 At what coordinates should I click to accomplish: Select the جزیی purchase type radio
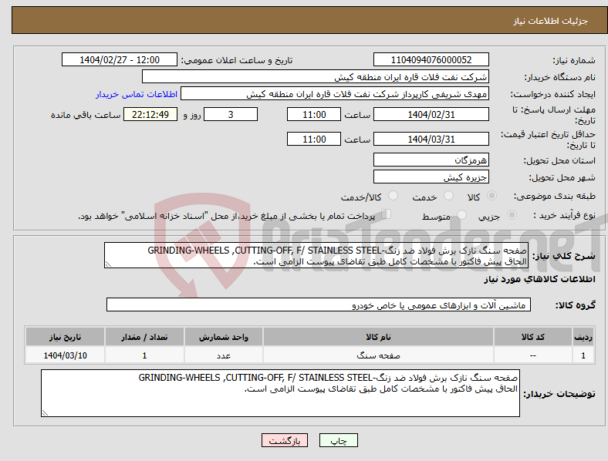(512, 214)
